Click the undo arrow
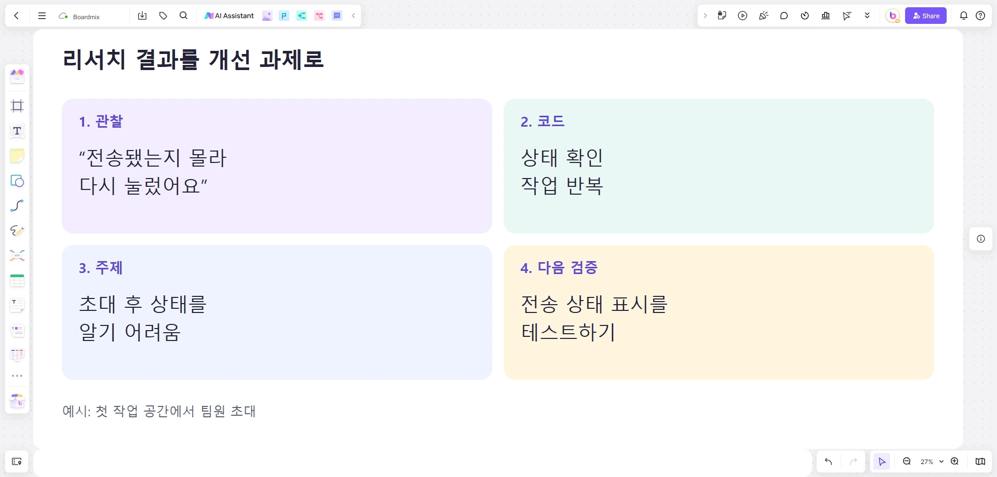The image size is (997, 477). click(828, 461)
